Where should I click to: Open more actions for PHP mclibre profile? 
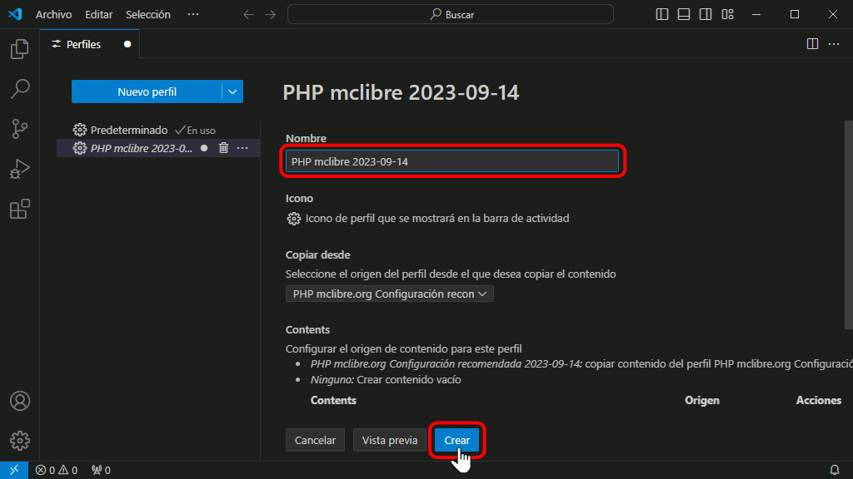(x=242, y=148)
